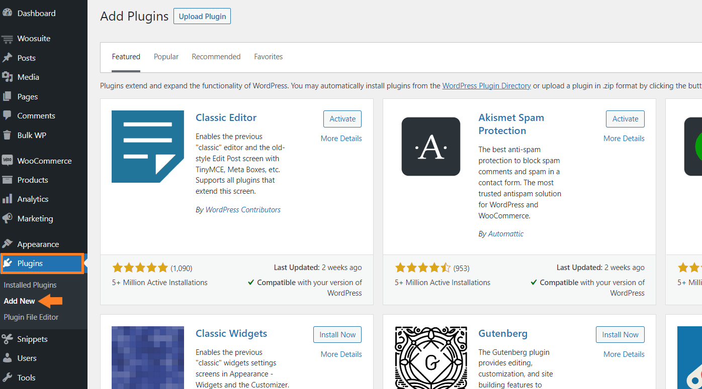This screenshot has height=389, width=702.
Task: Switch to the Favorites tab
Action: [269, 57]
